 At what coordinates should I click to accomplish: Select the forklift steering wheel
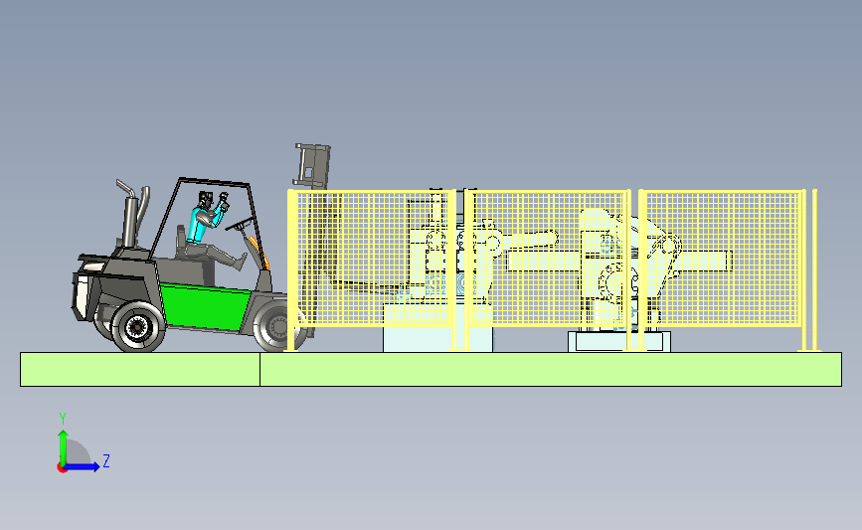click(x=240, y=223)
